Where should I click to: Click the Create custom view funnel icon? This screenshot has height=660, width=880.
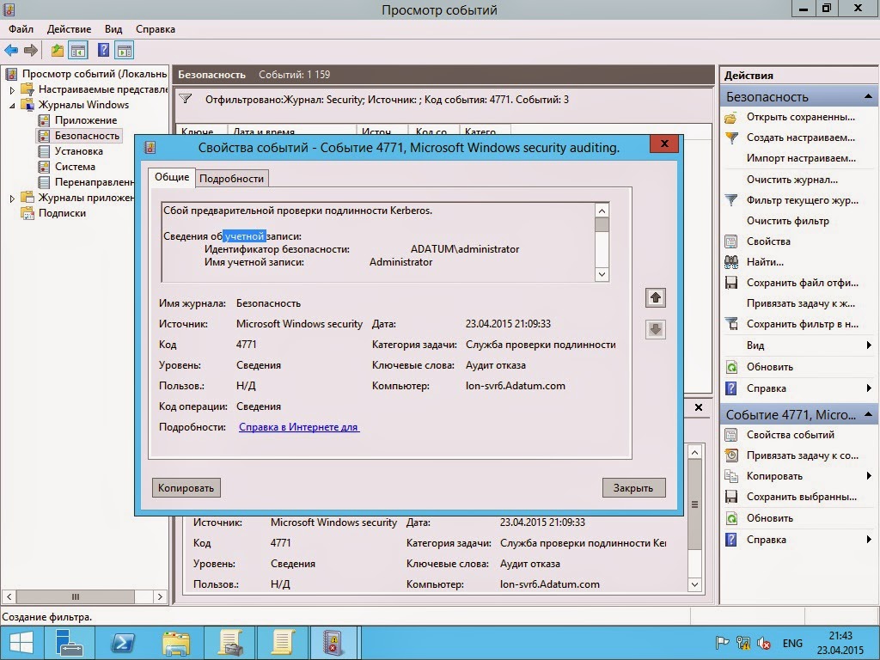[730, 137]
